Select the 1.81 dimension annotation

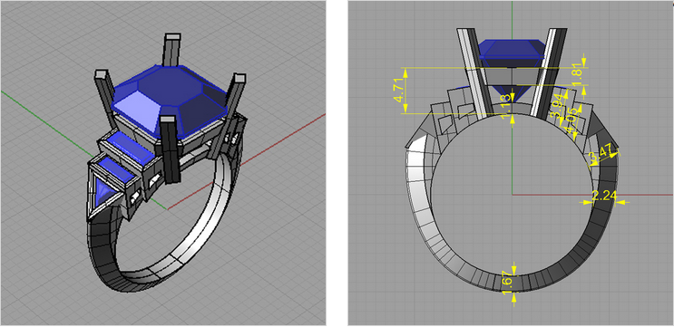[x=578, y=76]
